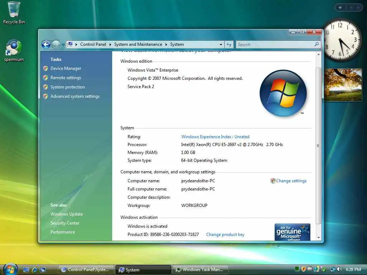Open Performance under See also

pyautogui.click(x=63, y=232)
